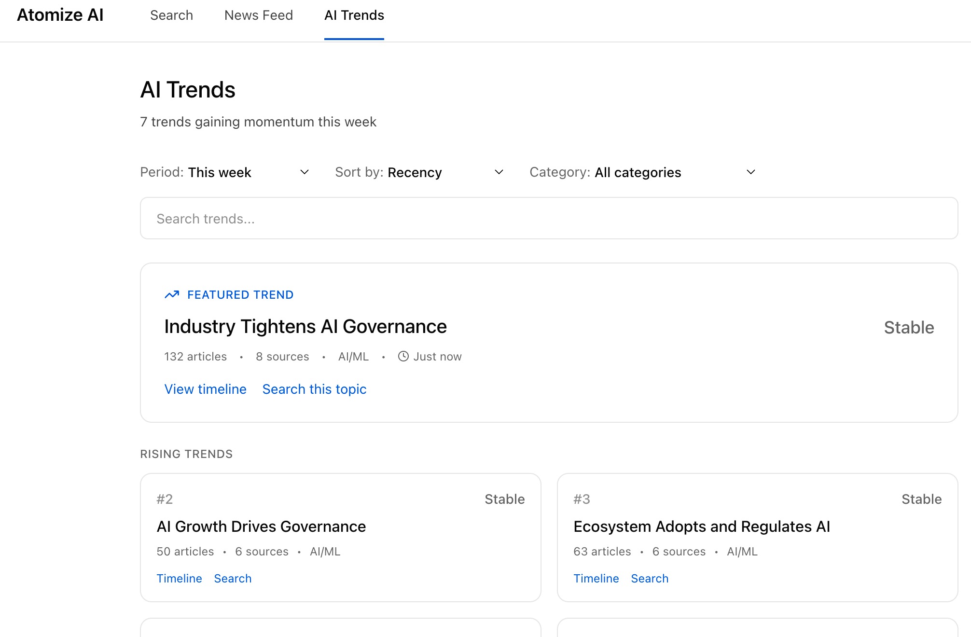Screen dimensions: 971x637
Task: Click the trending arrow icon beside FEATURED TREND
Action: (x=172, y=294)
